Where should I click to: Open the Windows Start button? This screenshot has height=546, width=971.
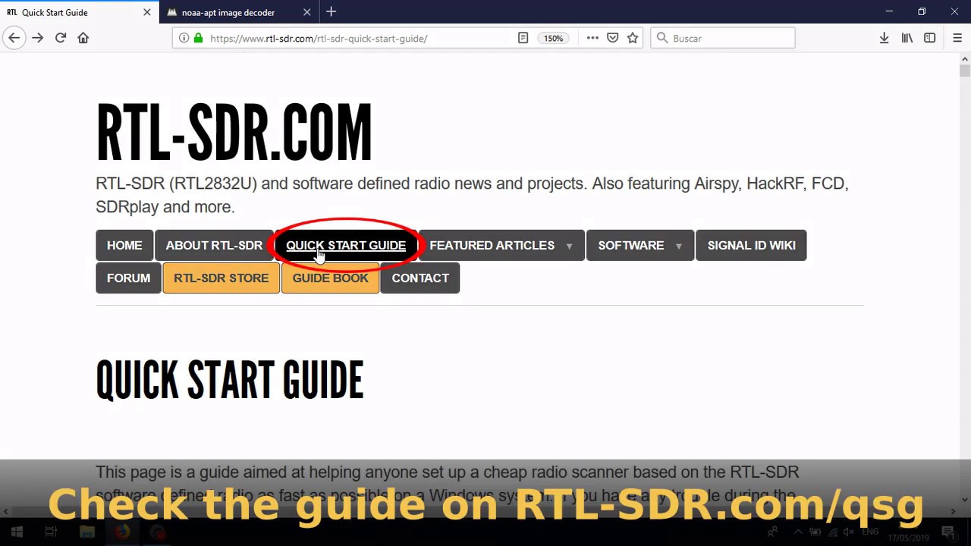click(17, 532)
